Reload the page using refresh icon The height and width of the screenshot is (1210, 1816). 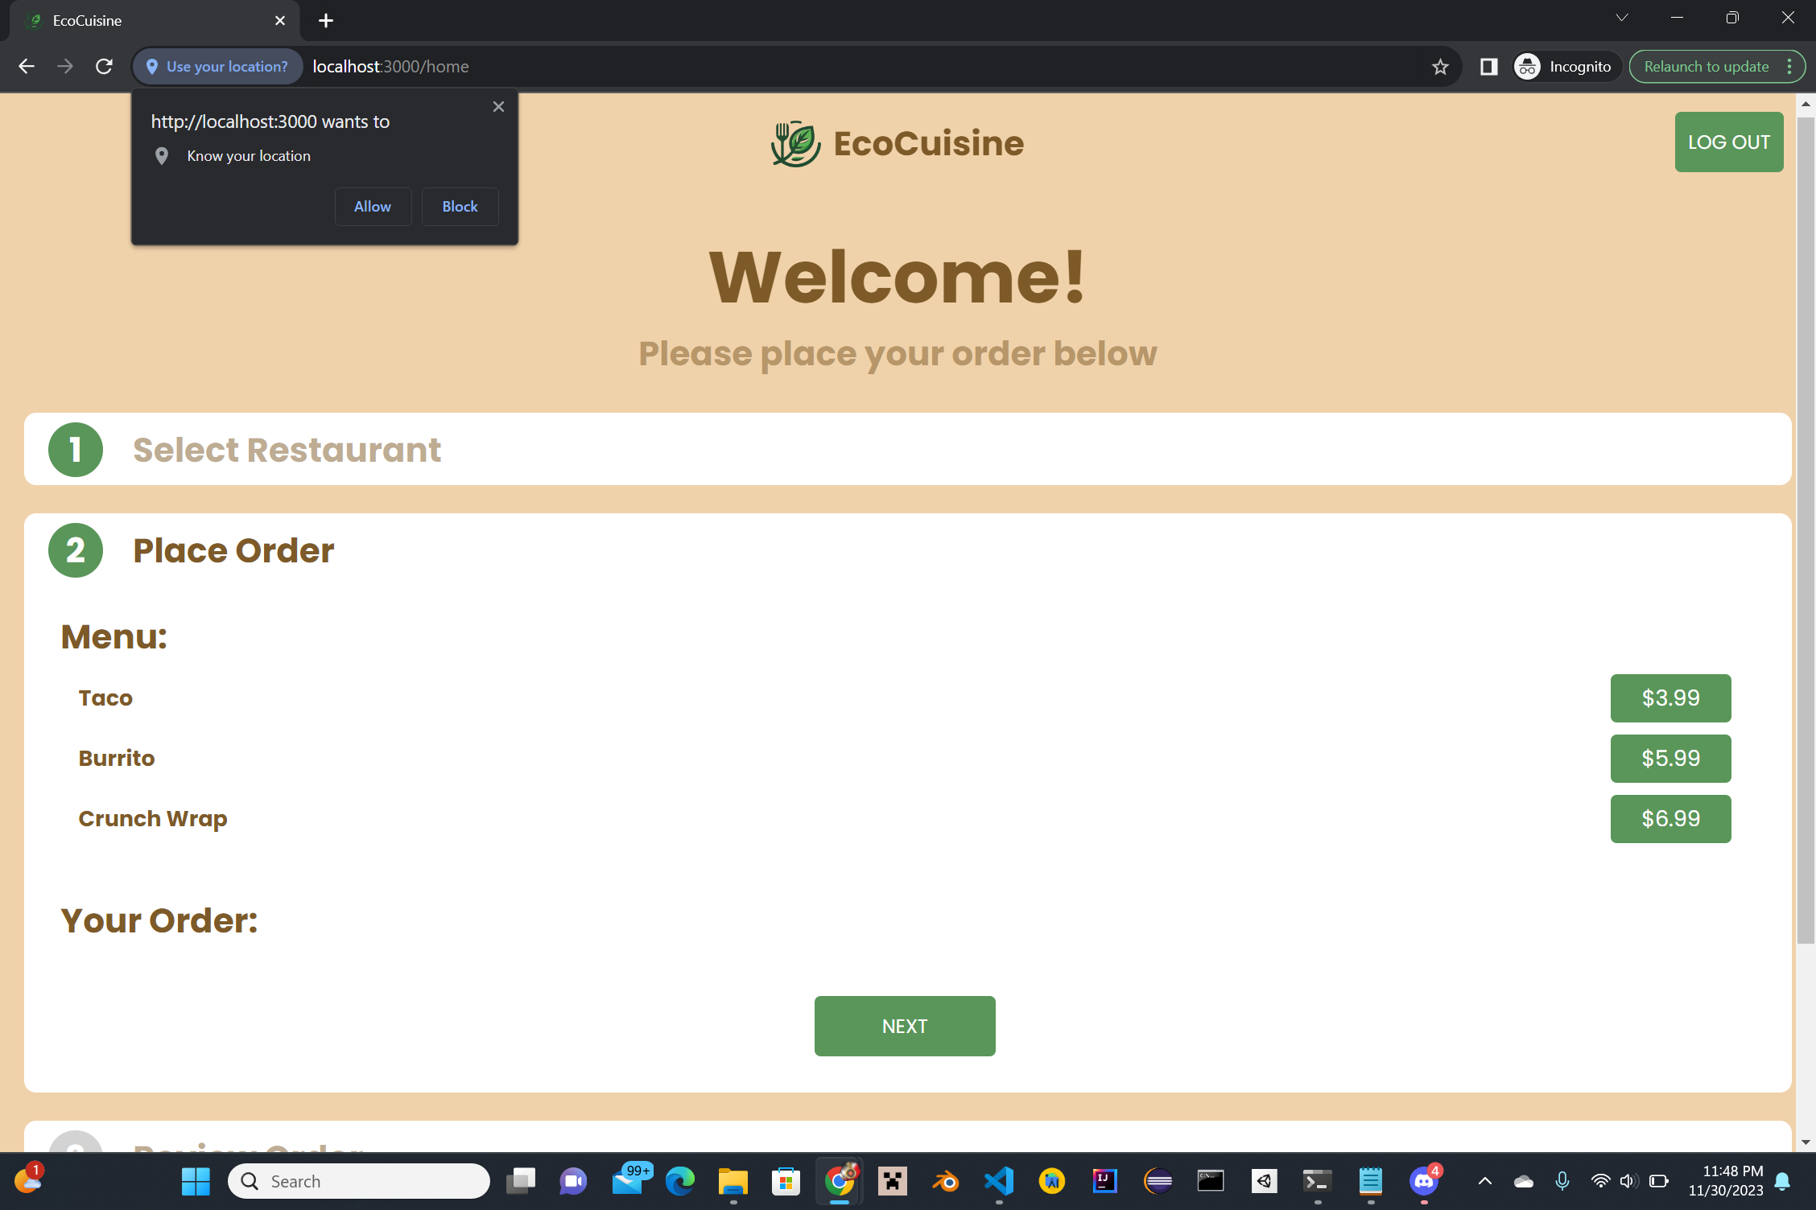[x=104, y=67]
